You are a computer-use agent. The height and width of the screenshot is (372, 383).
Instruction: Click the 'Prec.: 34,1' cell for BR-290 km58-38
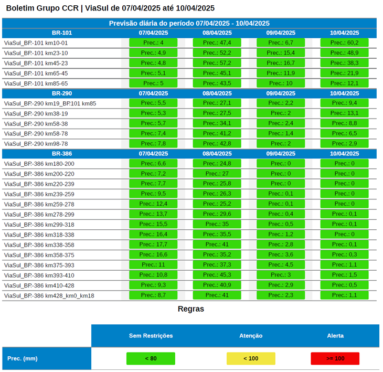tap(217, 123)
